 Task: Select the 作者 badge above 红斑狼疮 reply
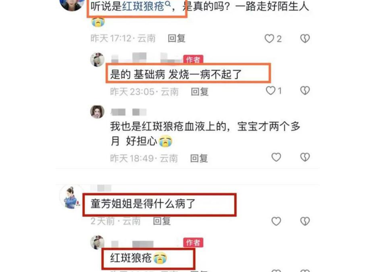[x=193, y=242]
